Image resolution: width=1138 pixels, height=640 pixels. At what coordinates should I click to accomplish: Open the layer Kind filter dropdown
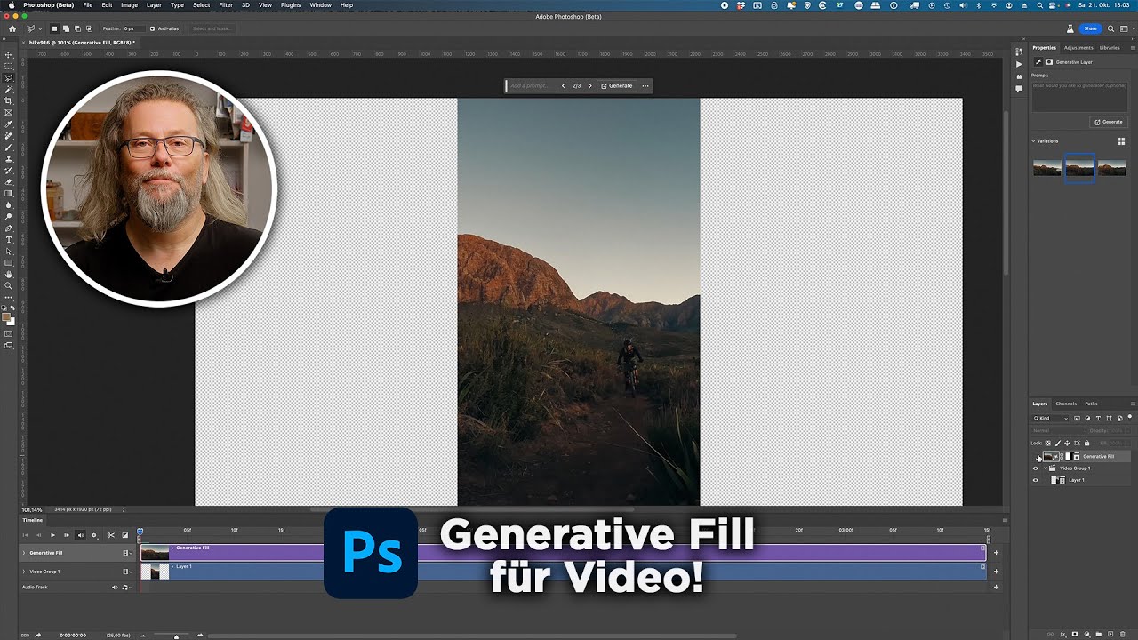pyautogui.click(x=1051, y=418)
